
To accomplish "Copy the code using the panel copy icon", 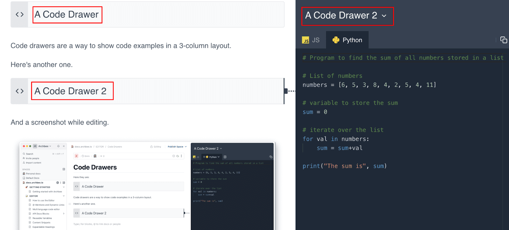I will pyautogui.click(x=504, y=40).
